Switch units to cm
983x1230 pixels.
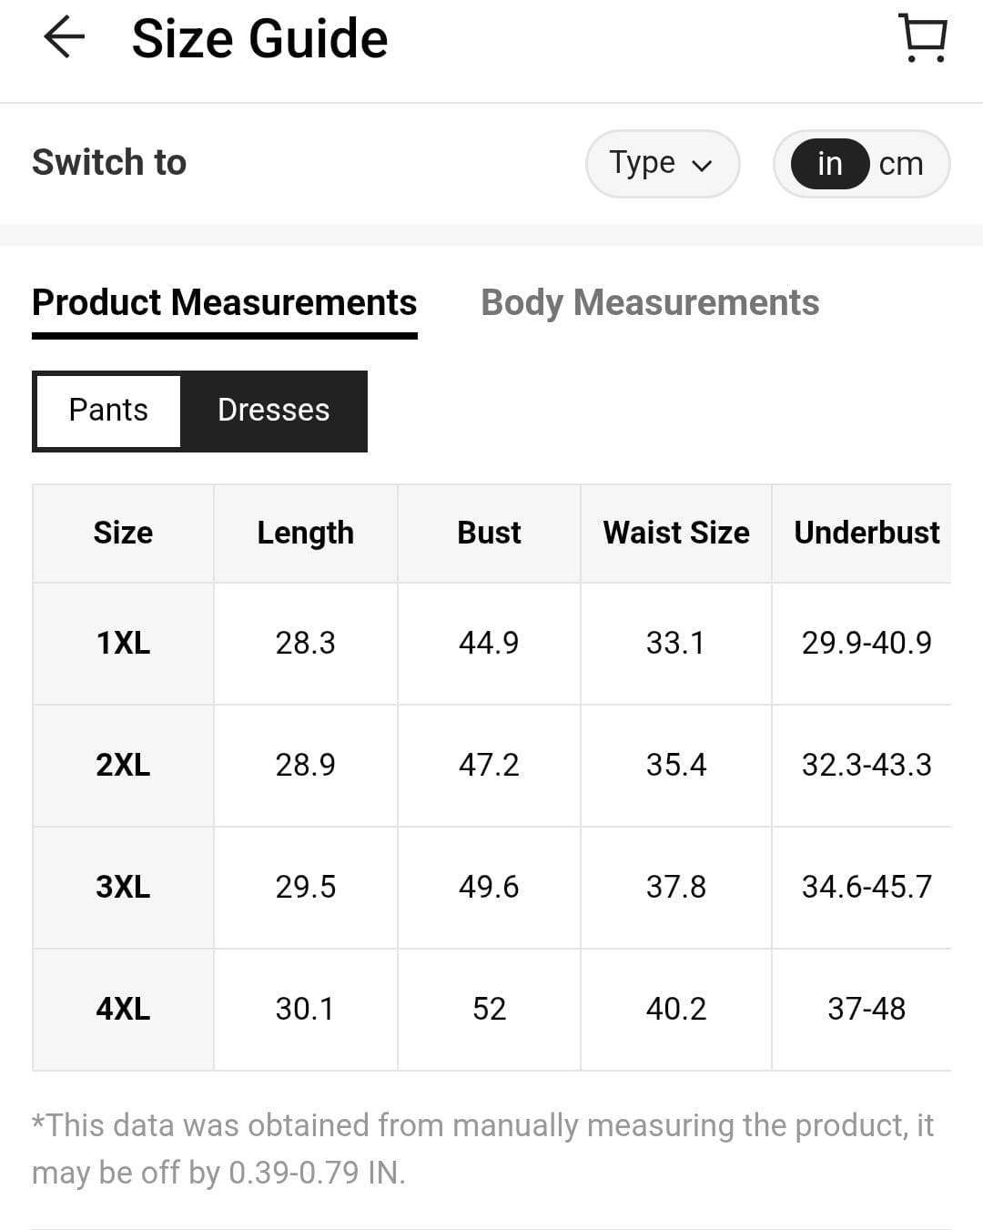(x=901, y=164)
